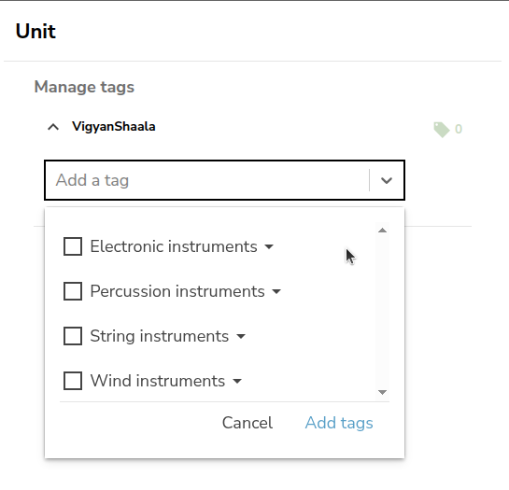Click the green tag count icon
This screenshot has width=509, height=490.
(442, 130)
